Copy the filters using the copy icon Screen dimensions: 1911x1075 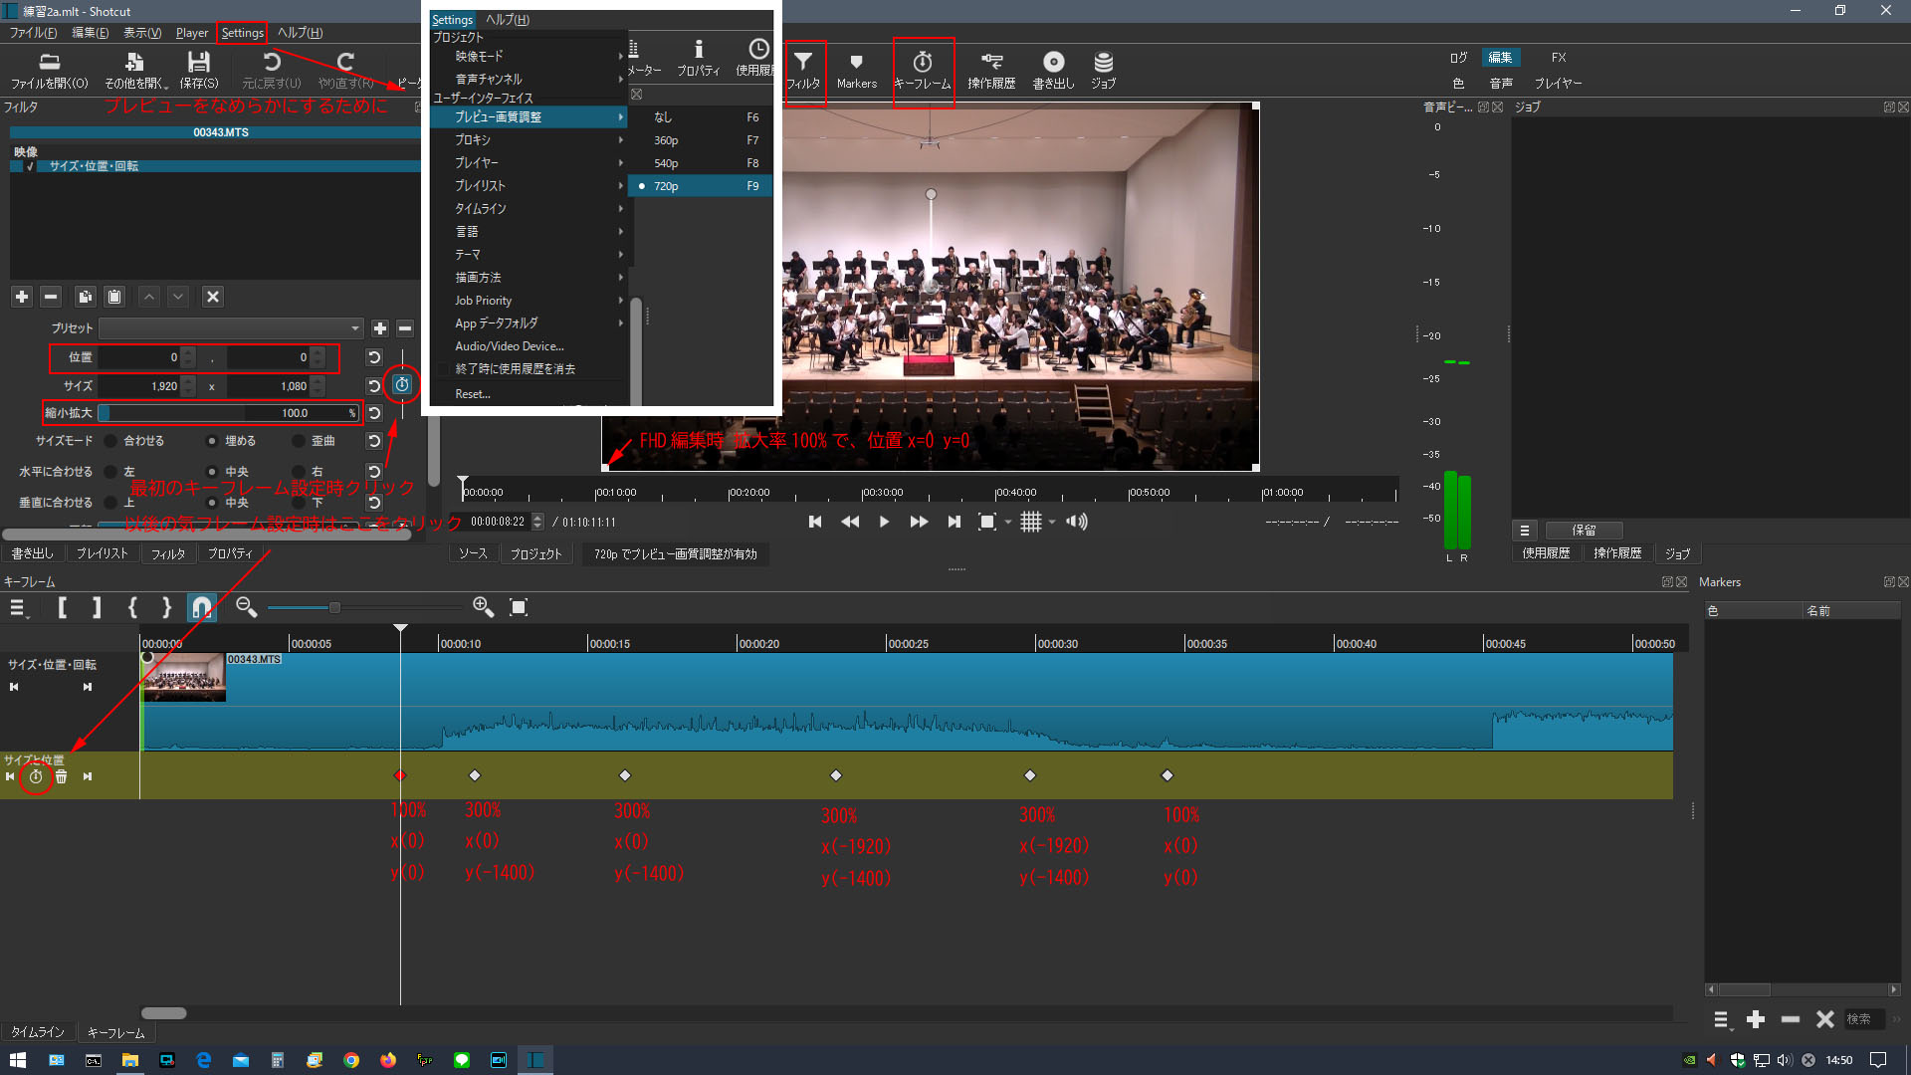click(85, 297)
